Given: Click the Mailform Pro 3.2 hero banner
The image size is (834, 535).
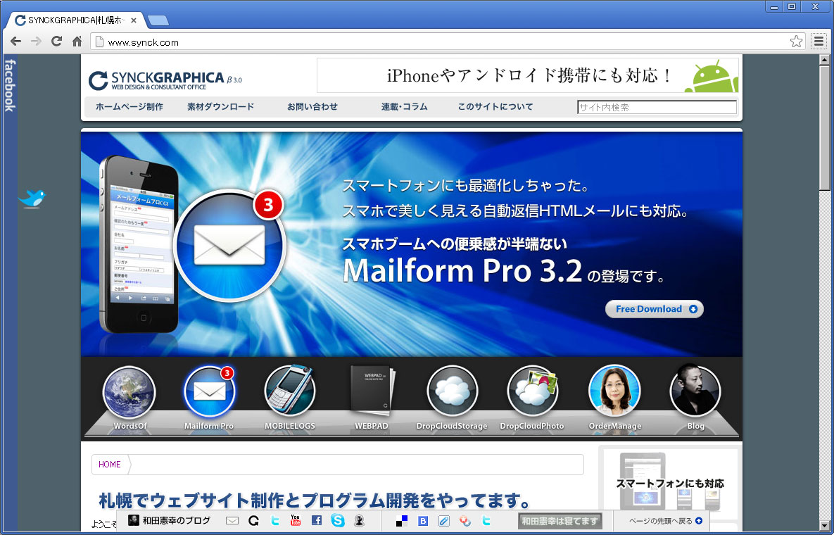Looking at the screenshot, I should 411,244.
